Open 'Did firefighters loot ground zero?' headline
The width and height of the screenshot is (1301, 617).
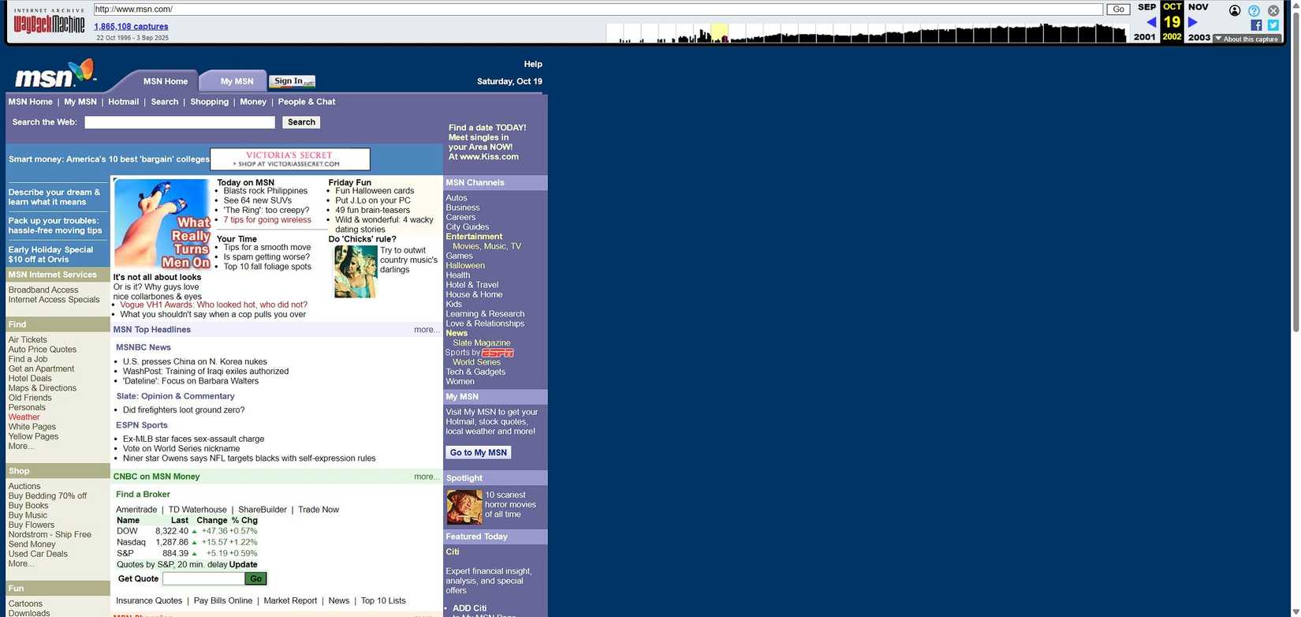click(x=184, y=410)
